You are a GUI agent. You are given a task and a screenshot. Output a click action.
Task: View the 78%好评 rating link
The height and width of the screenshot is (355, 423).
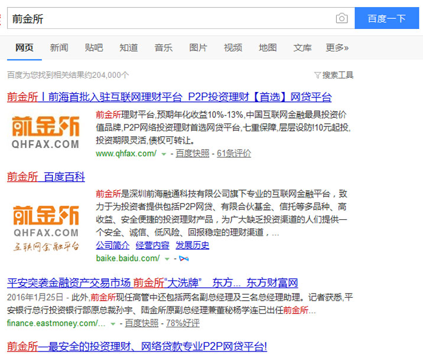(x=183, y=323)
